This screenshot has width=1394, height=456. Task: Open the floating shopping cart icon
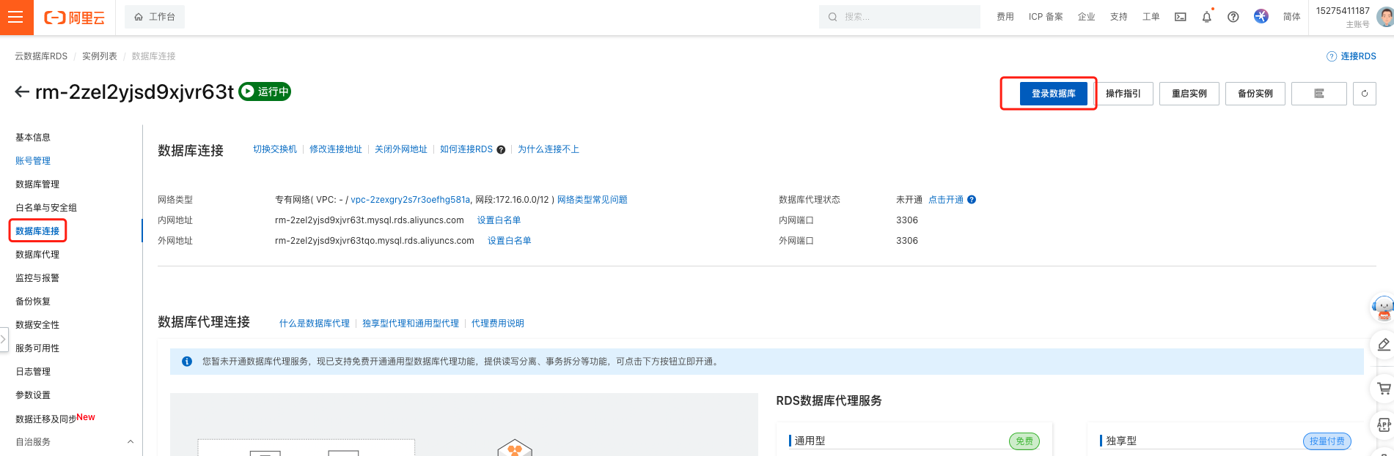coord(1383,389)
